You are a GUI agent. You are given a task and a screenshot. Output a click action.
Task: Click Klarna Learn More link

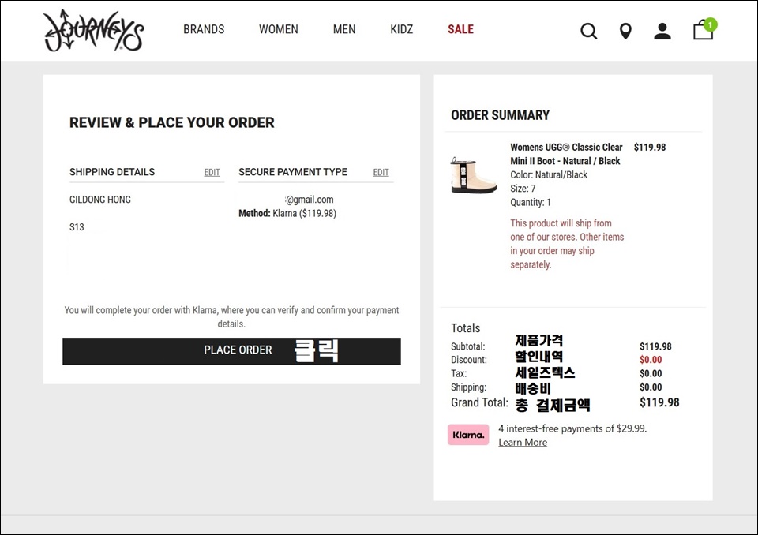click(523, 443)
